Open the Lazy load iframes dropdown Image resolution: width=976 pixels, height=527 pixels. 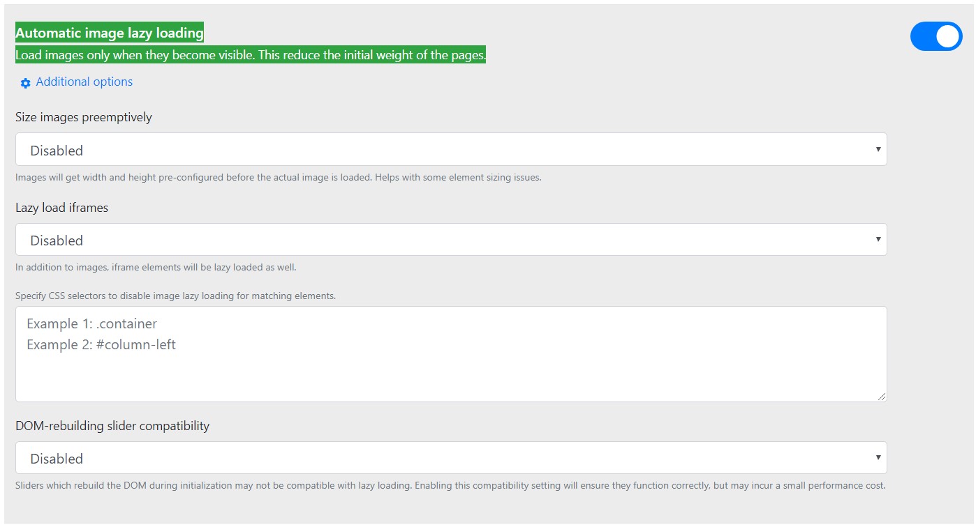click(x=450, y=240)
